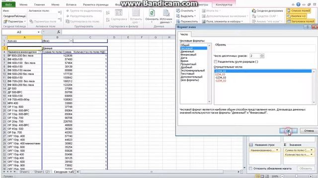Viewport: 318px width, 178px height.
Task: Open Сумма по полю field dropdown in Значения
Action: tap(312, 150)
